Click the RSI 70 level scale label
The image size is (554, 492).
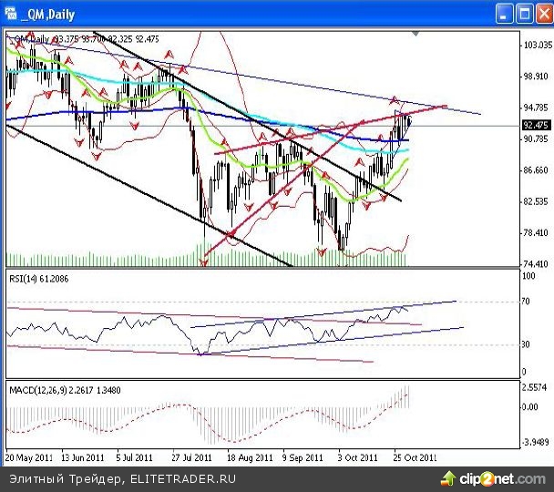(x=528, y=301)
